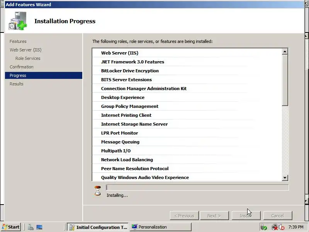This screenshot has height=232, width=309.
Task: Click BitLocker Drive Encryption row
Action: tap(187, 71)
